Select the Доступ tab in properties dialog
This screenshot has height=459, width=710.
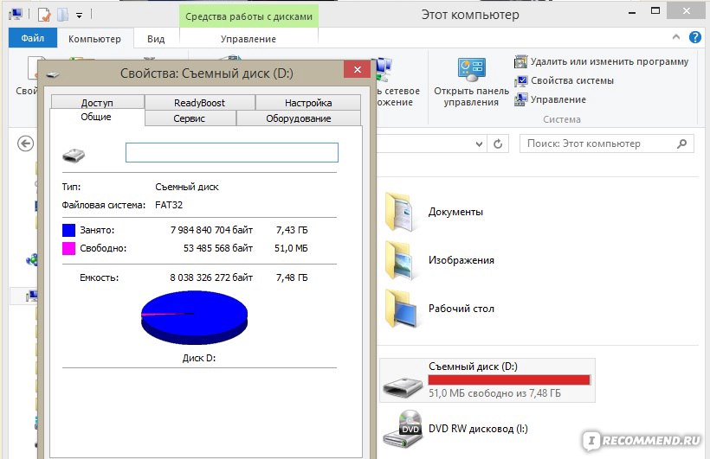tap(97, 103)
